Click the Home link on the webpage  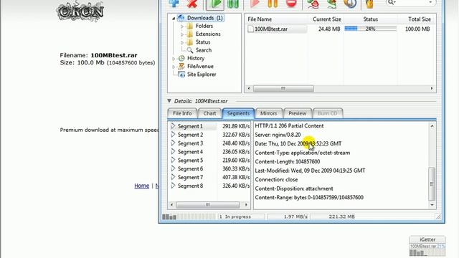(142, 186)
